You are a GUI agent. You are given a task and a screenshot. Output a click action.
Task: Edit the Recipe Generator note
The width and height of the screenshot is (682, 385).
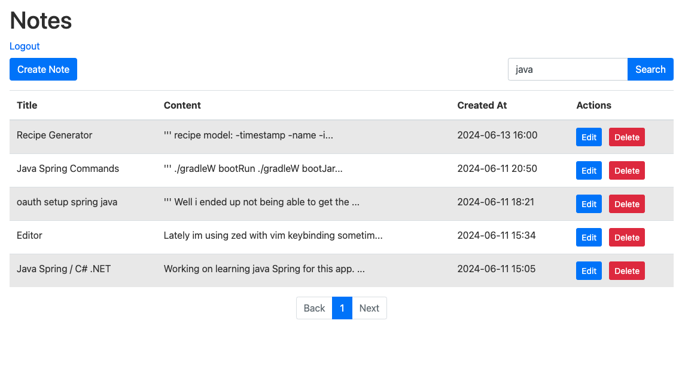point(589,137)
